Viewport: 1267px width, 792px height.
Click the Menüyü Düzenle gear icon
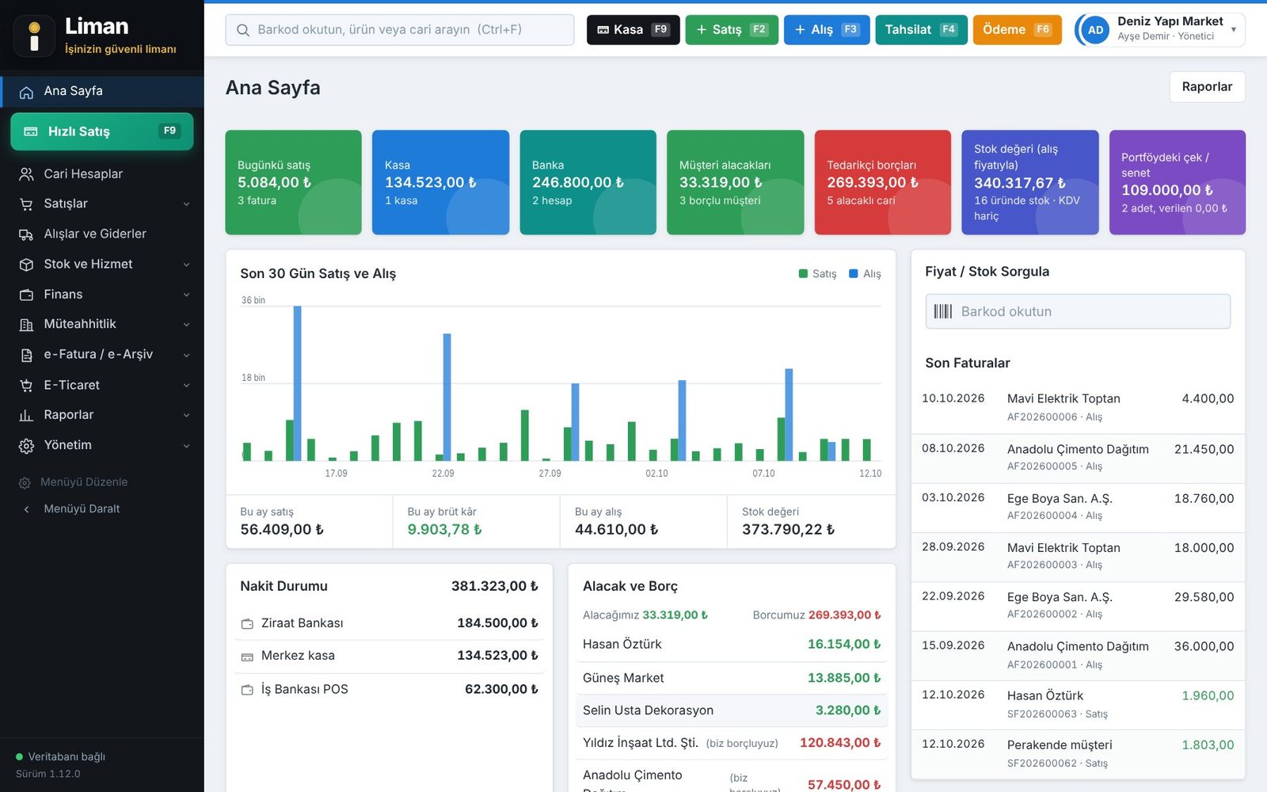click(x=25, y=482)
